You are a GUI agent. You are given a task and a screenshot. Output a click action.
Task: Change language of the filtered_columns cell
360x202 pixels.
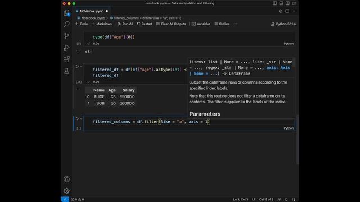[289, 128]
